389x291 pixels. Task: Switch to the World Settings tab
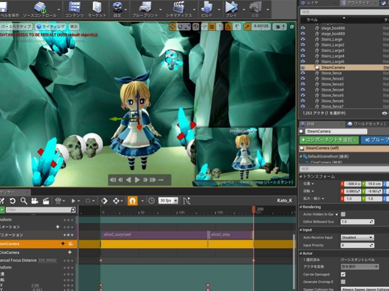click(x=368, y=124)
